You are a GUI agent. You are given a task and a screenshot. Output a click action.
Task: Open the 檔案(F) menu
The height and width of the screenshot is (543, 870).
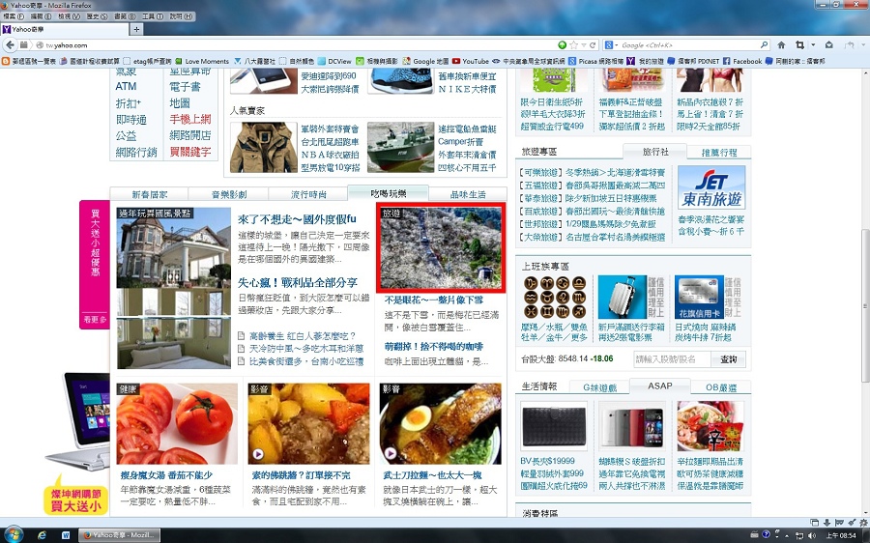click(x=14, y=16)
